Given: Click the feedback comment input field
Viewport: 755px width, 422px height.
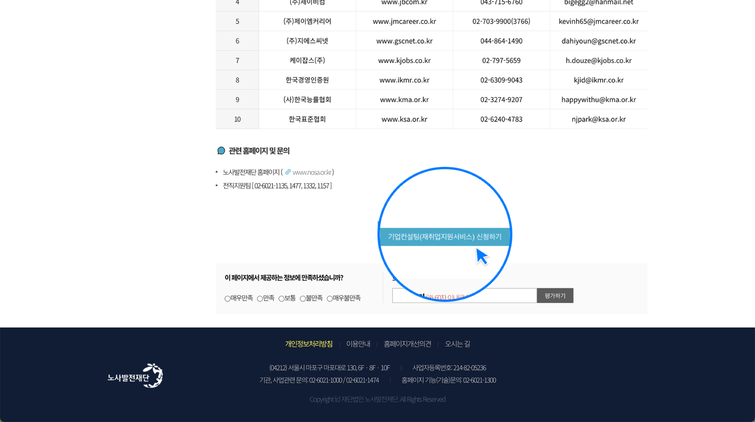Looking at the screenshot, I should 464,296.
